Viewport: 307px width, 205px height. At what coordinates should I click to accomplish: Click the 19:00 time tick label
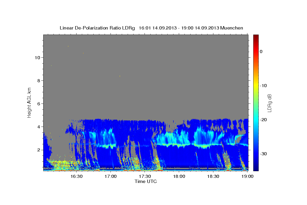coord(247,176)
